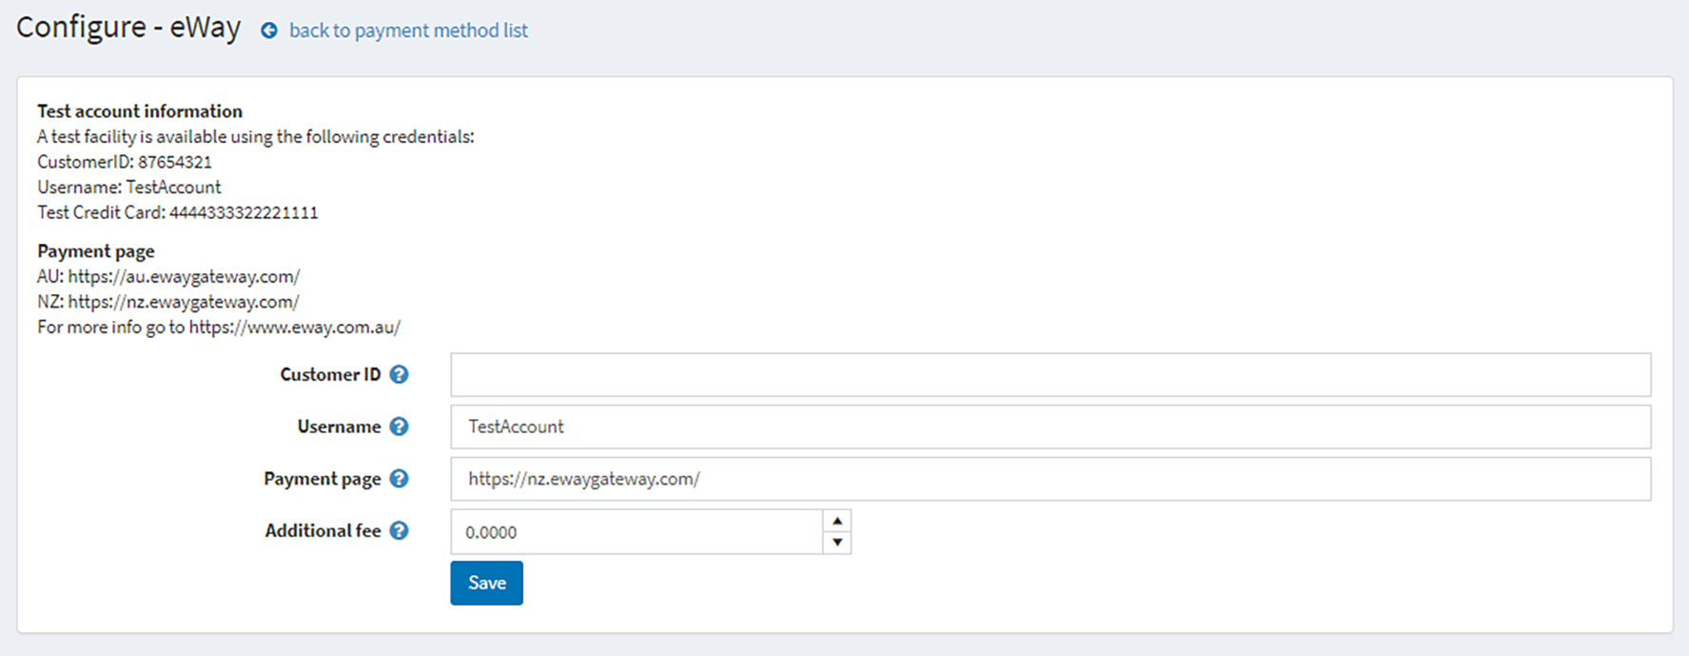Image resolution: width=1689 pixels, height=656 pixels.
Task: Click the back arrow circle icon
Action: (269, 30)
